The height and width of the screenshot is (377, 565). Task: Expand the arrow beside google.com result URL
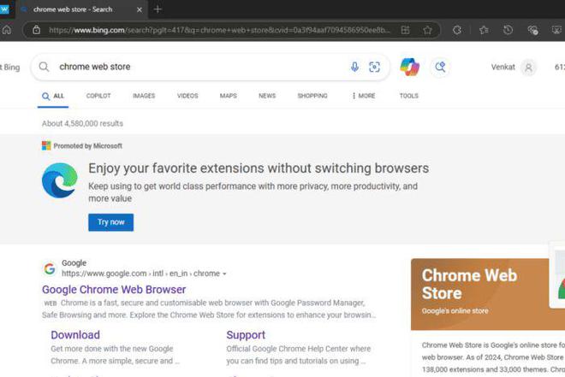(224, 274)
